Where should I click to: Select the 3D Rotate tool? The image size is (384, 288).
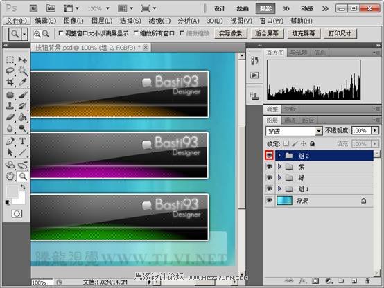pyautogui.click(x=10, y=165)
